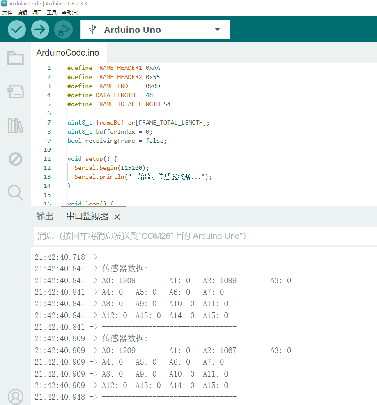
Task: Close the 串口监视器 tab
Action: (x=117, y=217)
